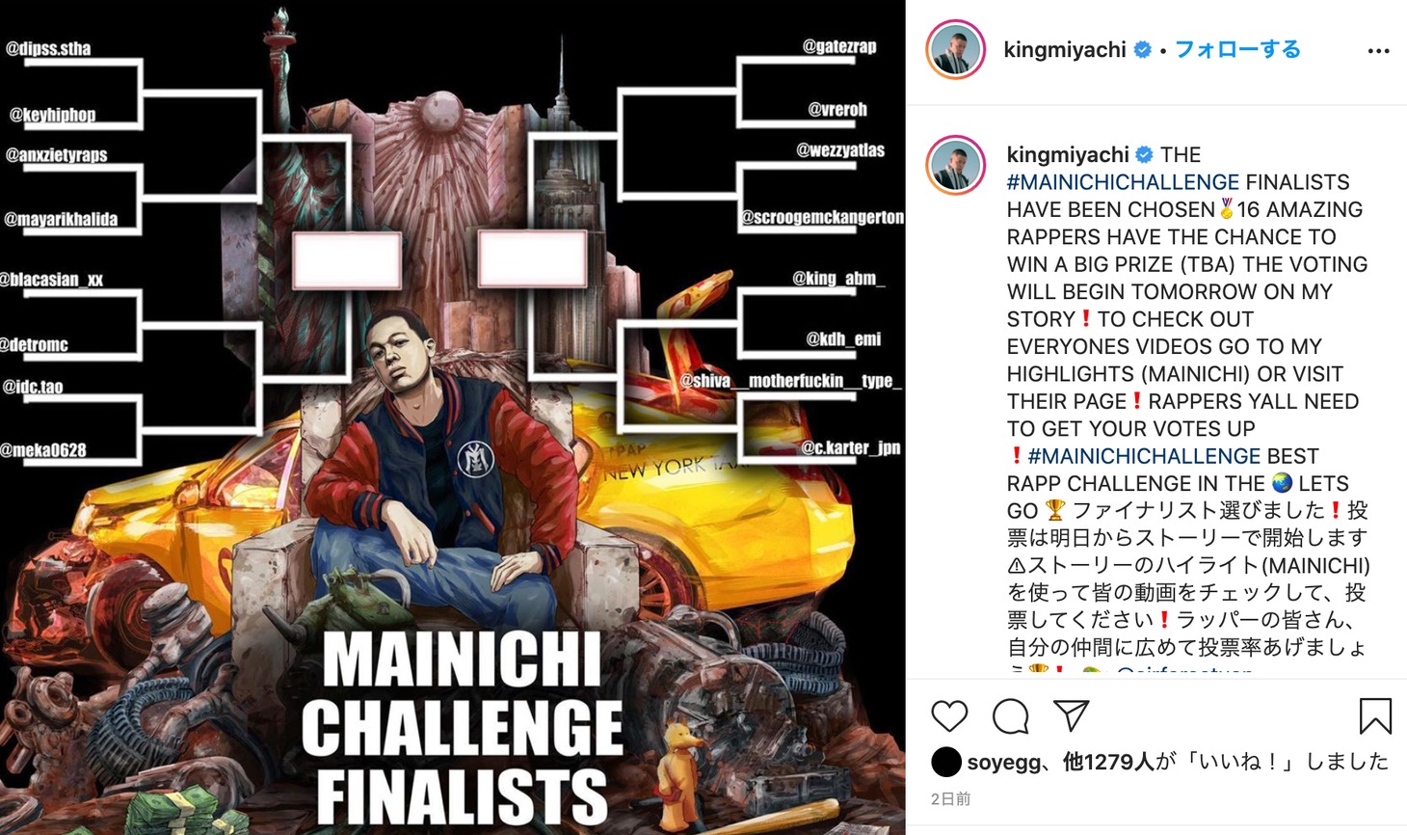Like the post with heart icon
1407x835 pixels.
click(949, 715)
